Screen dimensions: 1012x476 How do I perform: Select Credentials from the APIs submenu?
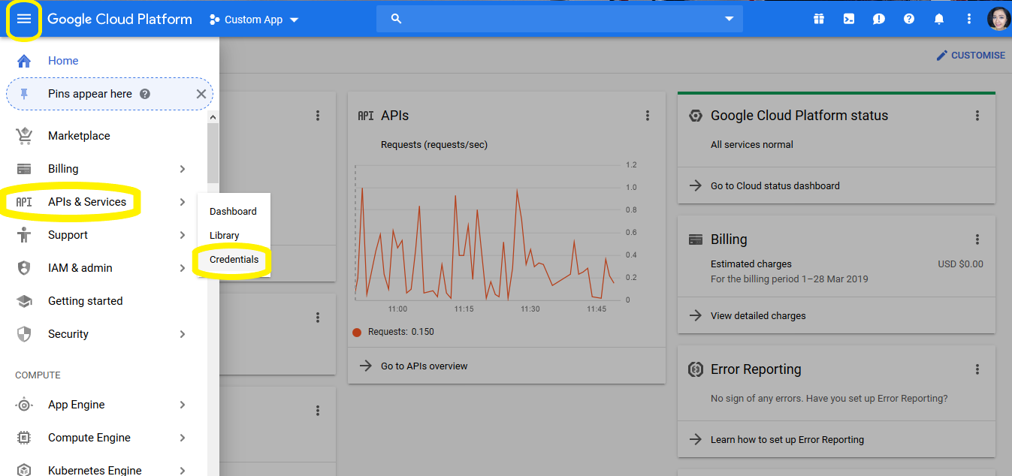pyautogui.click(x=234, y=260)
